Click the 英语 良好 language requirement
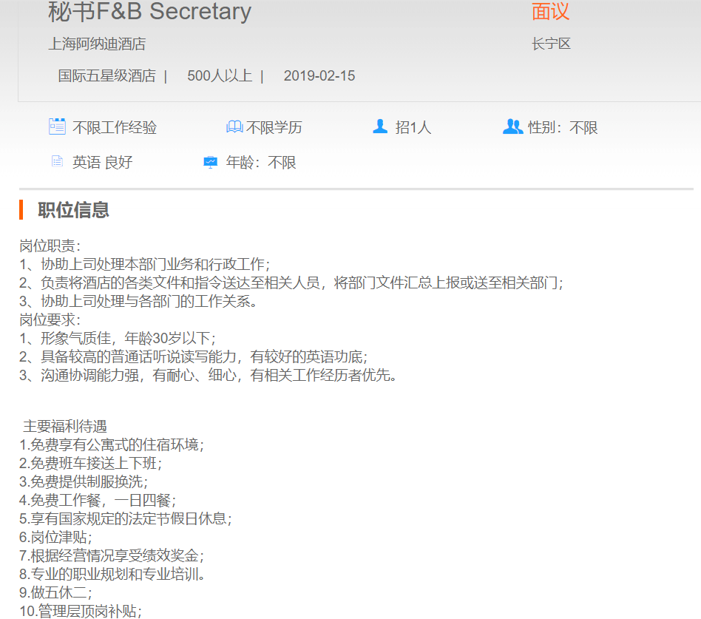The width and height of the screenshot is (701, 619). coord(103,162)
